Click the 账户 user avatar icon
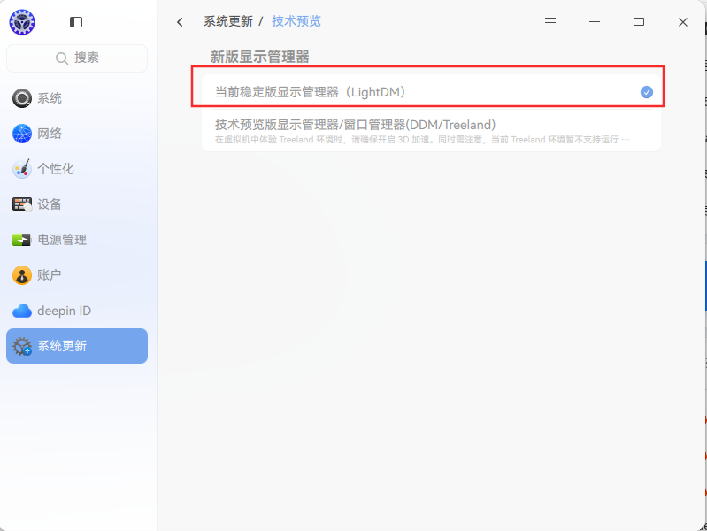This screenshot has width=707, height=531. tap(21, 275)
